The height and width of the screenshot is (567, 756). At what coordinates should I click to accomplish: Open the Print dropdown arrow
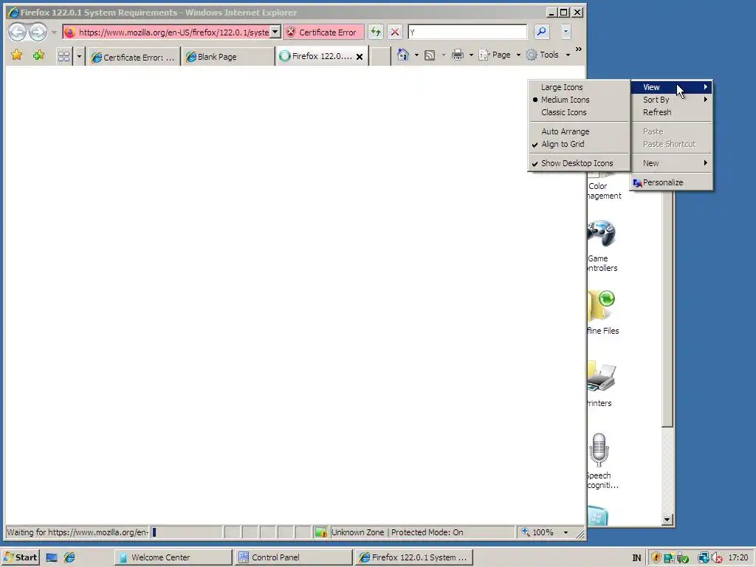coord(471,55)
